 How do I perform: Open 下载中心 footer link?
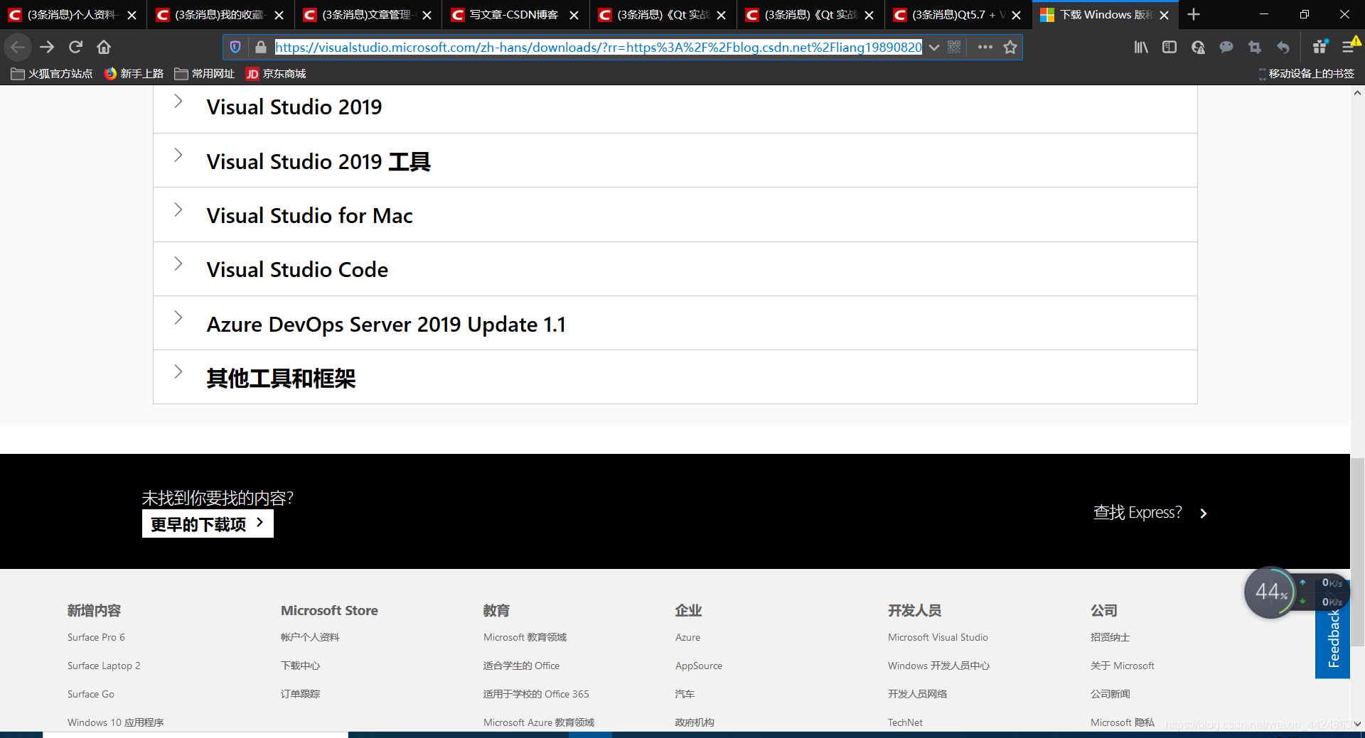pos(300,666)
